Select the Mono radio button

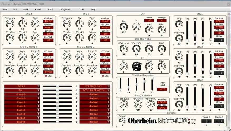click(x=189, y=119)
